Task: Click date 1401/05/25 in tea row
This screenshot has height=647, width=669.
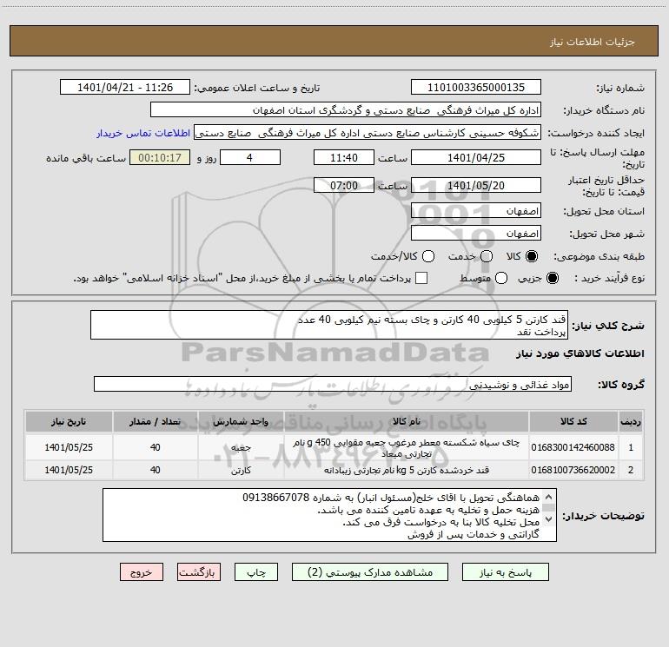Action: 69,447
